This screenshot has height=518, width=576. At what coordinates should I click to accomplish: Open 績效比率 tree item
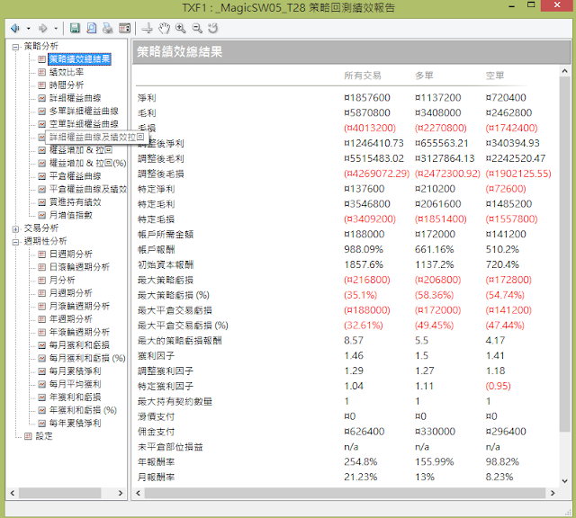click(x=67, y=72)
